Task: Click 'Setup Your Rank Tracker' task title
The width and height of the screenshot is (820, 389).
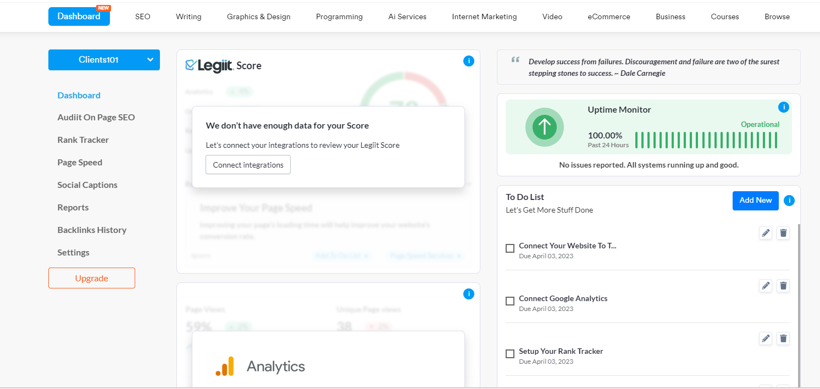Action: [561, 351]
